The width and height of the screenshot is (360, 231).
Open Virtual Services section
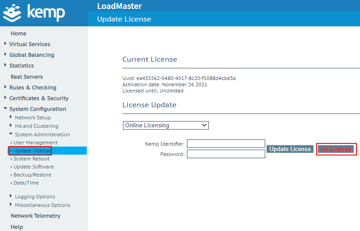30,44
